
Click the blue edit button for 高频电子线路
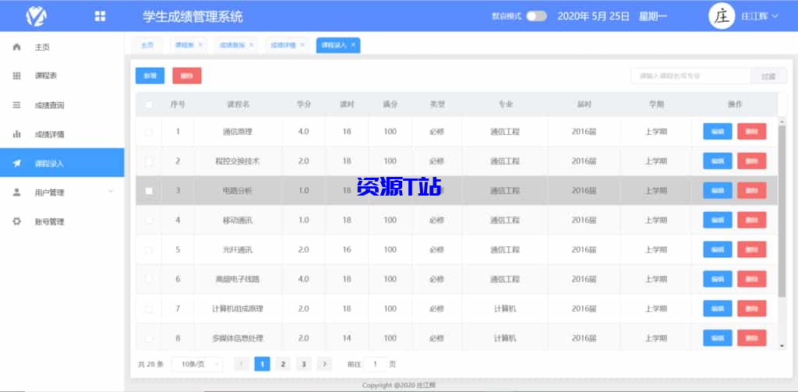coord(718,279)
